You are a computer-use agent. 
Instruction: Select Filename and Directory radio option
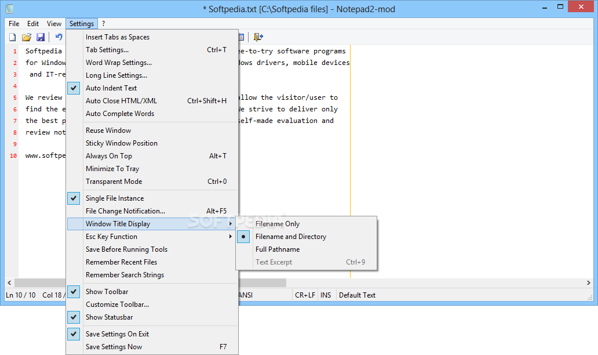click(x=307, y=237)
